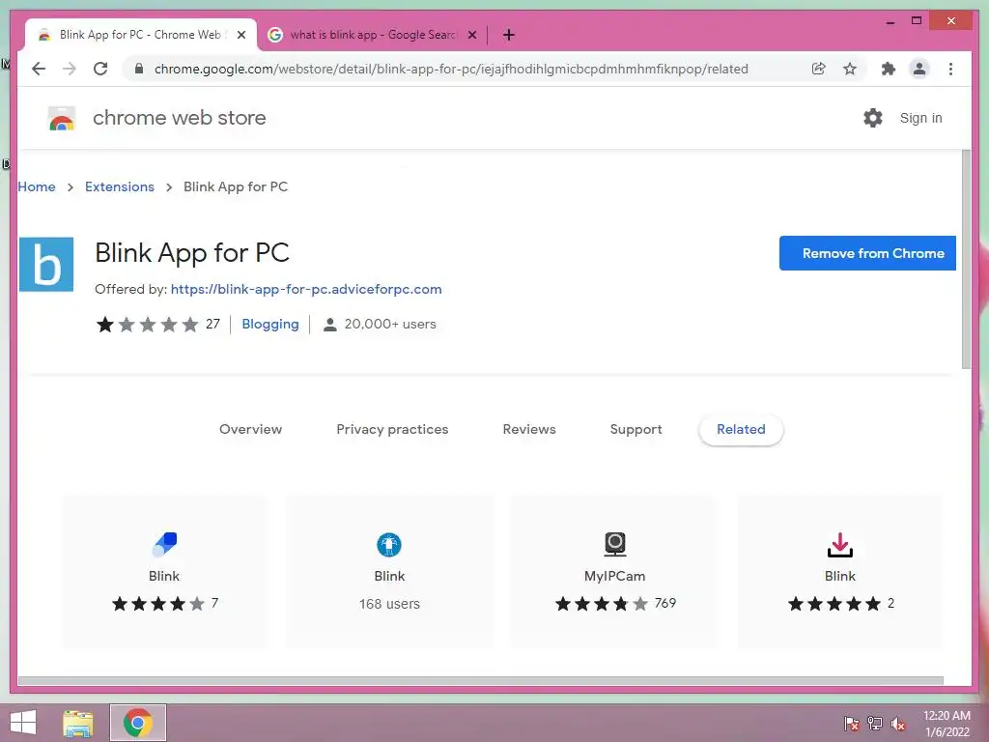The width and height of the screenshot is (989, 742).
Task: View site info via the lock icon
Action: pyautogui.click(x=139, y=69)
